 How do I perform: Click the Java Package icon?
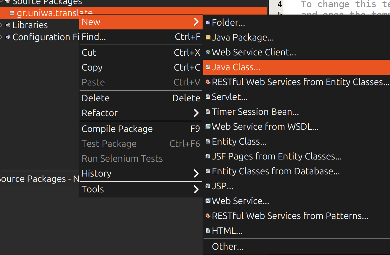[208, 38]
